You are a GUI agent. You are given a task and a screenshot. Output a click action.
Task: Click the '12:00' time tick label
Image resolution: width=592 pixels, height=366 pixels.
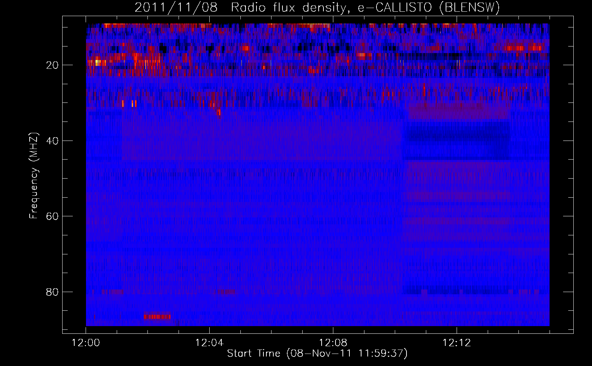pyautogui.click(x=86, y=343)
